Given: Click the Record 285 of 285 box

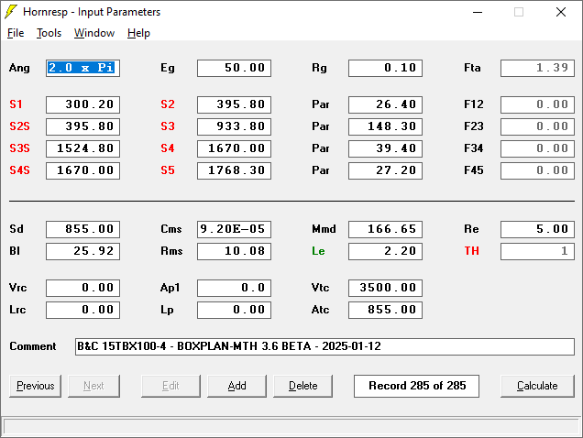Looking at the screenshot, I should [x=416, y=386].
